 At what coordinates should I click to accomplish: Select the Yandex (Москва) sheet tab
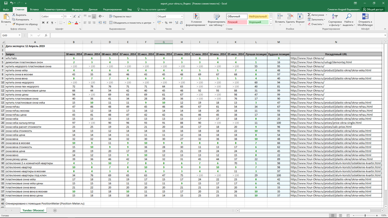(33, 210)
